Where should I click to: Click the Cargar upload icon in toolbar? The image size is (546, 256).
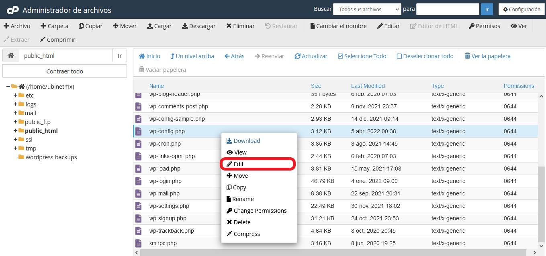pos(150,26)
